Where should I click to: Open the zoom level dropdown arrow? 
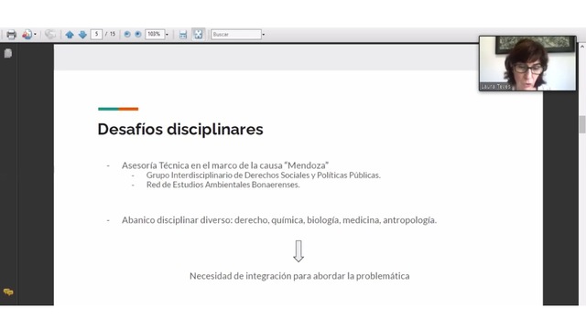(x=167, y=35)
